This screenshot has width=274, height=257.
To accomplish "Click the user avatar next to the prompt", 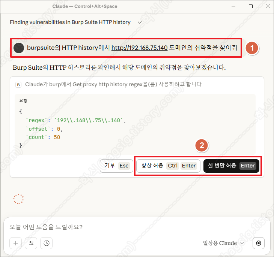I will click(x=19, y=48).
